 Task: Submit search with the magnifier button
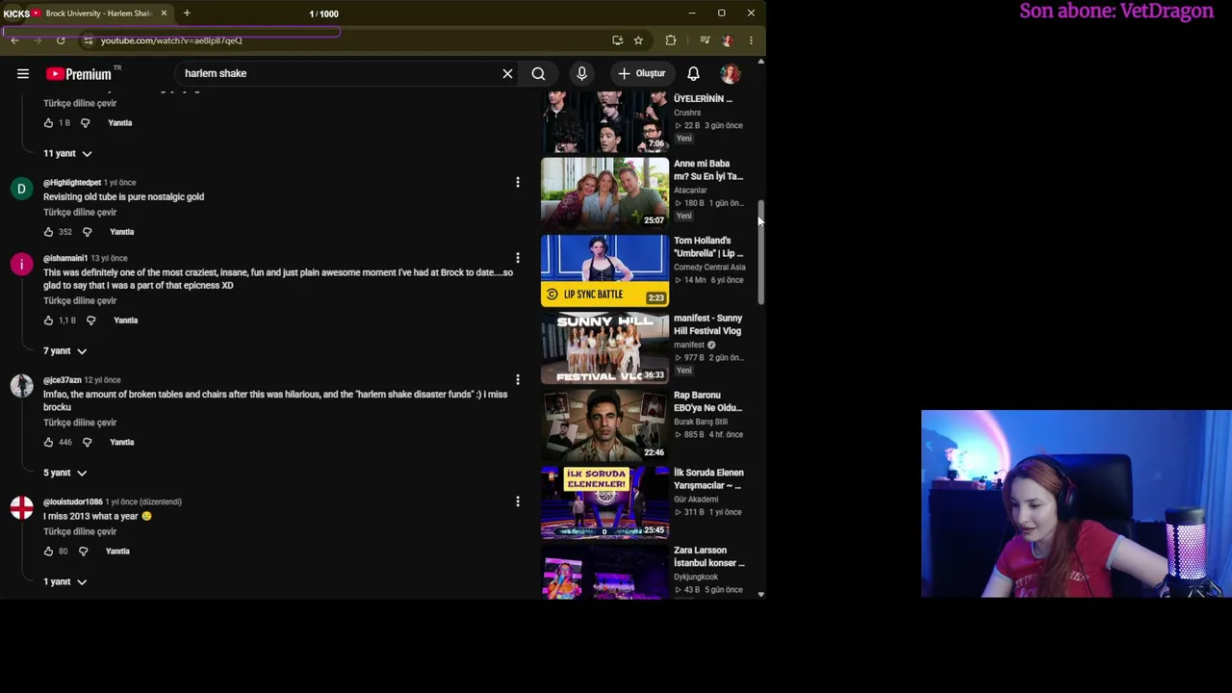[538, 73]
